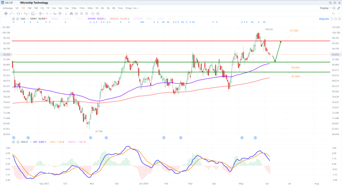
Task: Open the window layout menu icon
Action: [x=335, y=2]
